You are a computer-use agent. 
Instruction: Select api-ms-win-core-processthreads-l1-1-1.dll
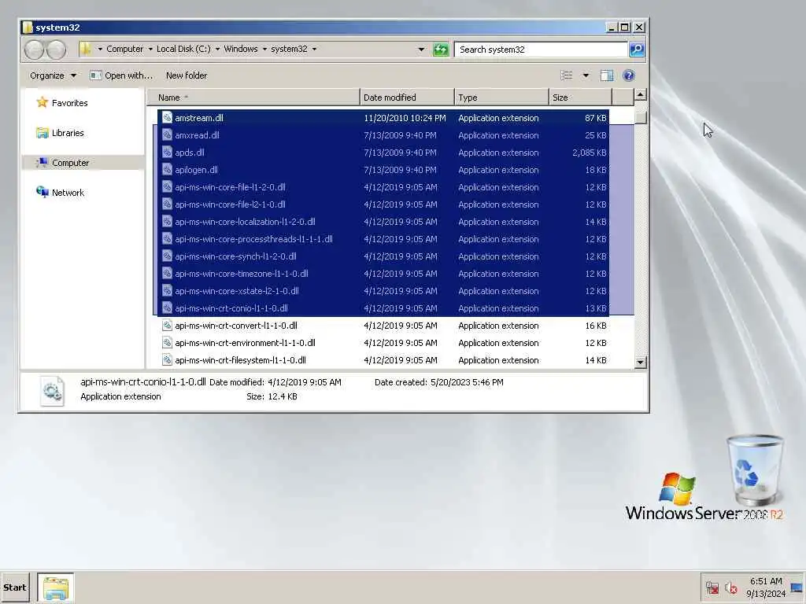coord(254,239)
